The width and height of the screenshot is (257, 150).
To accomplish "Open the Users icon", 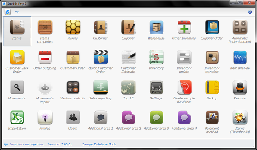I will (73, 117).
